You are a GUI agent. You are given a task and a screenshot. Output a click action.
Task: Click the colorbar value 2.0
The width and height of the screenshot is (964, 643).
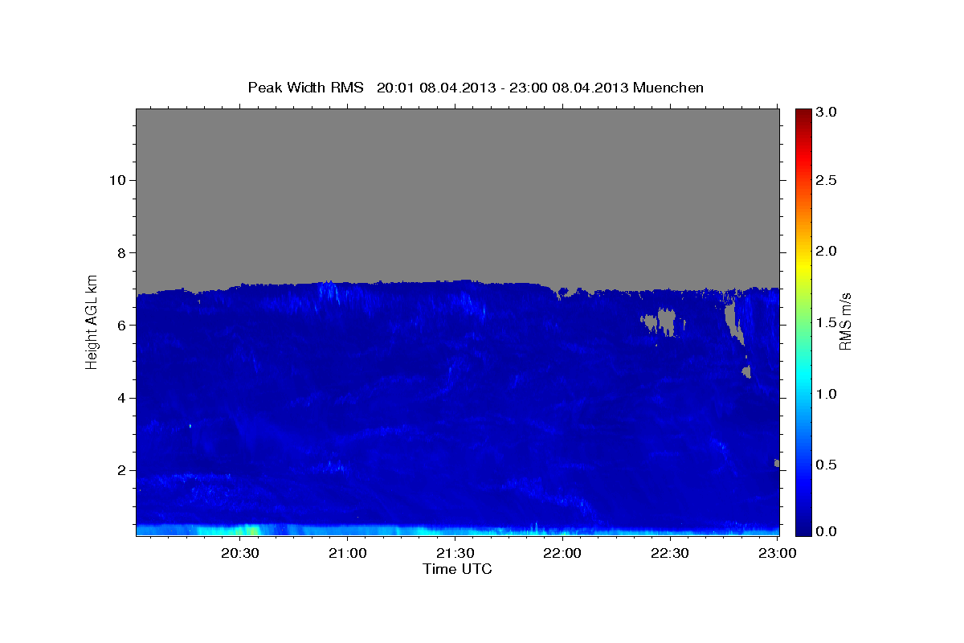(x=827, y=251)
